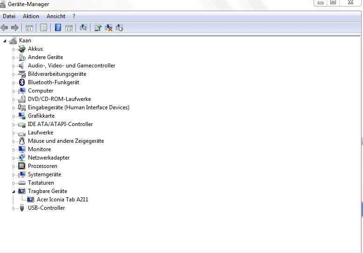This screenshot has height=253, width=363.
Task: Click the Eingabegeräte HID icon
Action: (22, 107)
